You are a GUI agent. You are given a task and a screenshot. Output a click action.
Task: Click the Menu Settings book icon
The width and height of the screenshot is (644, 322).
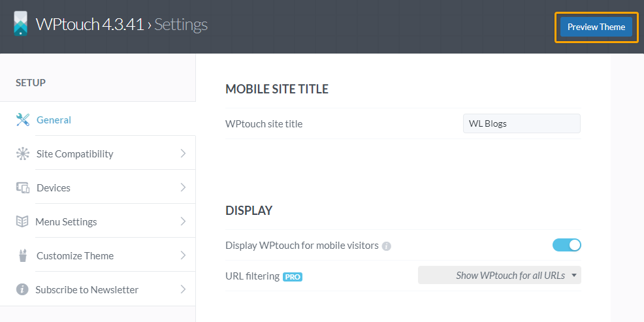coord(22,221)
